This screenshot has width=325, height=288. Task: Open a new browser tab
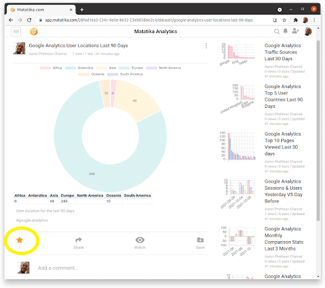click(82, 10)
